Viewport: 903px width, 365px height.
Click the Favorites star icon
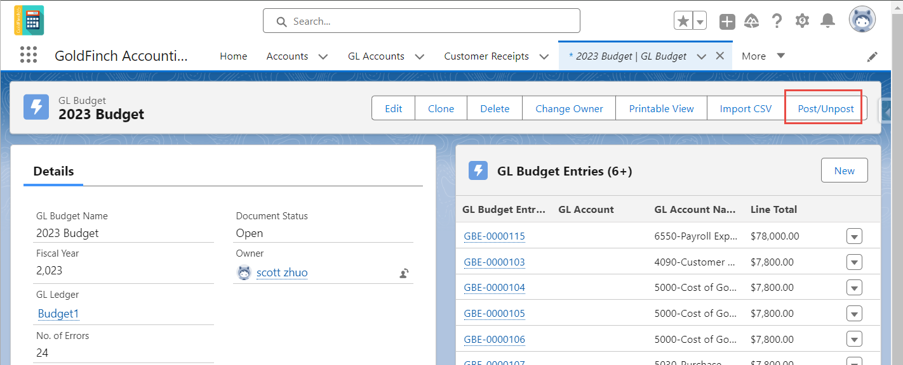[683, 21]
